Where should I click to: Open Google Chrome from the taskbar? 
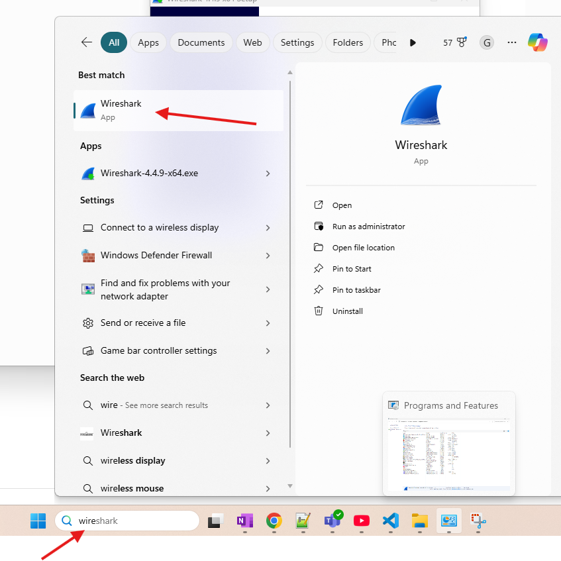274,521
